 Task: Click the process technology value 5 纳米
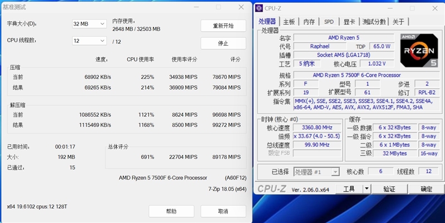[307, 63]
